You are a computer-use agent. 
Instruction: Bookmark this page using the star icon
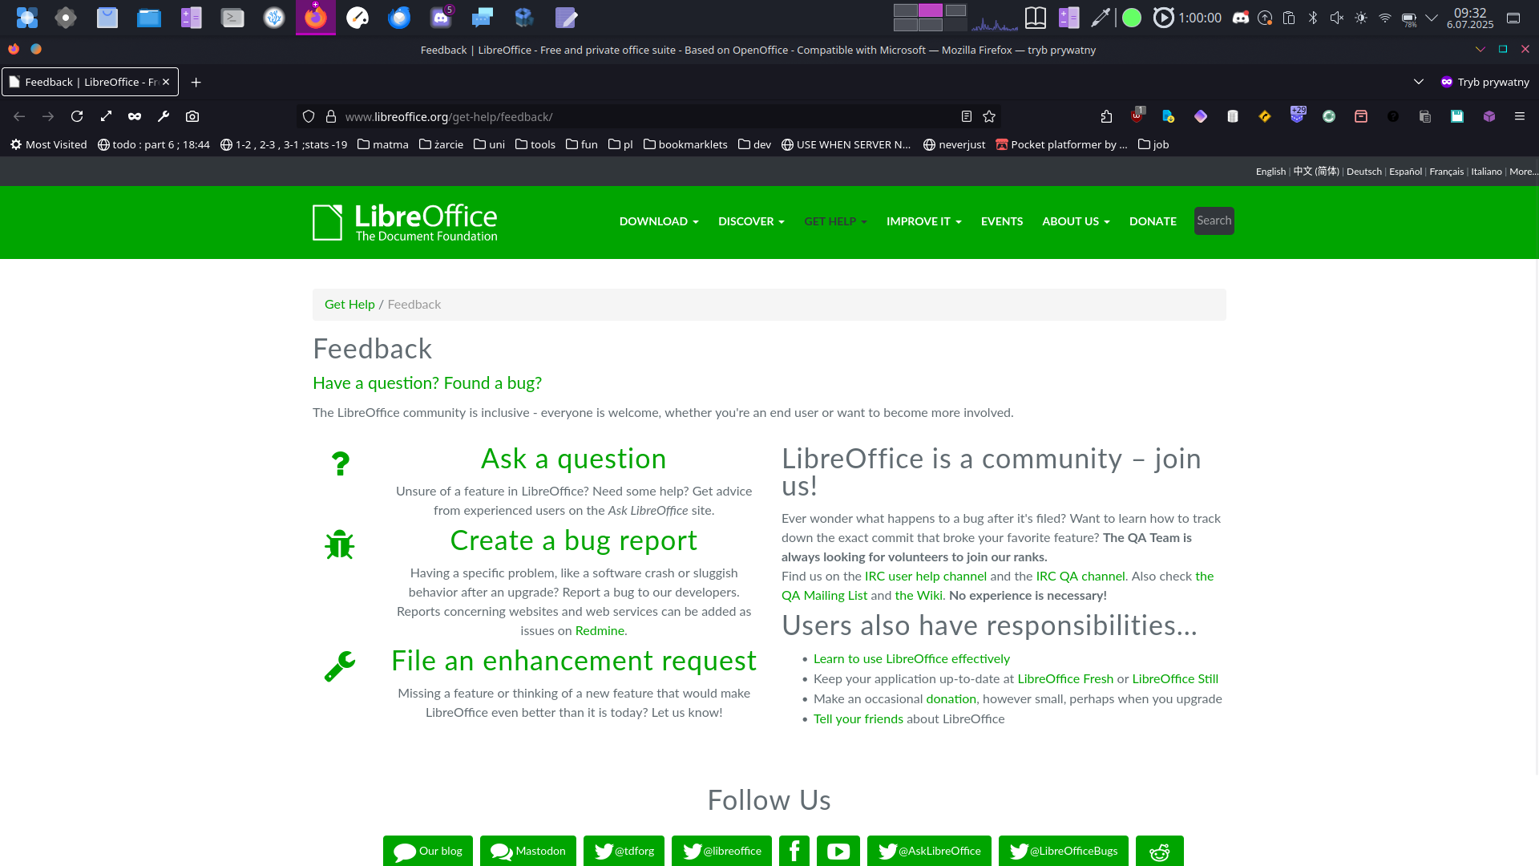point(989,116)
